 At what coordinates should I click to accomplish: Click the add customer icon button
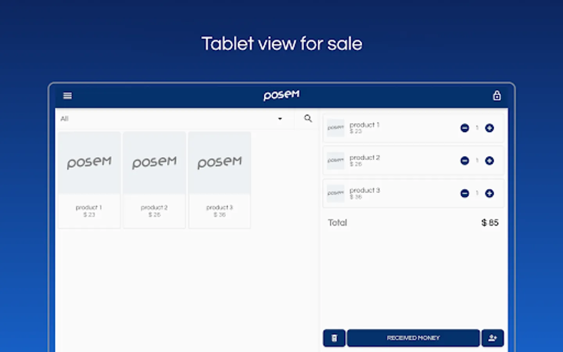493,338
